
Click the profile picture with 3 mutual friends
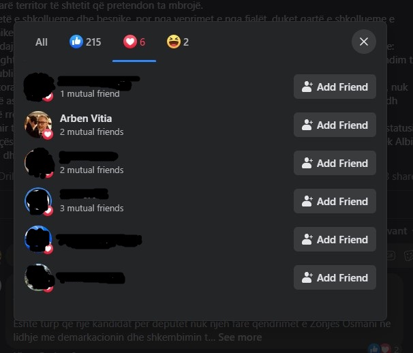pyautogui.click(x=38, y=201)
